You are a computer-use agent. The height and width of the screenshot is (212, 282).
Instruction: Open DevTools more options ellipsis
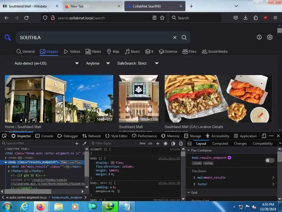tap(271, 136)
